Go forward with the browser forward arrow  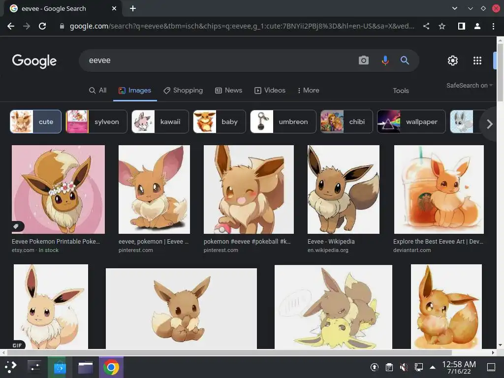click(x=27, y=27)
